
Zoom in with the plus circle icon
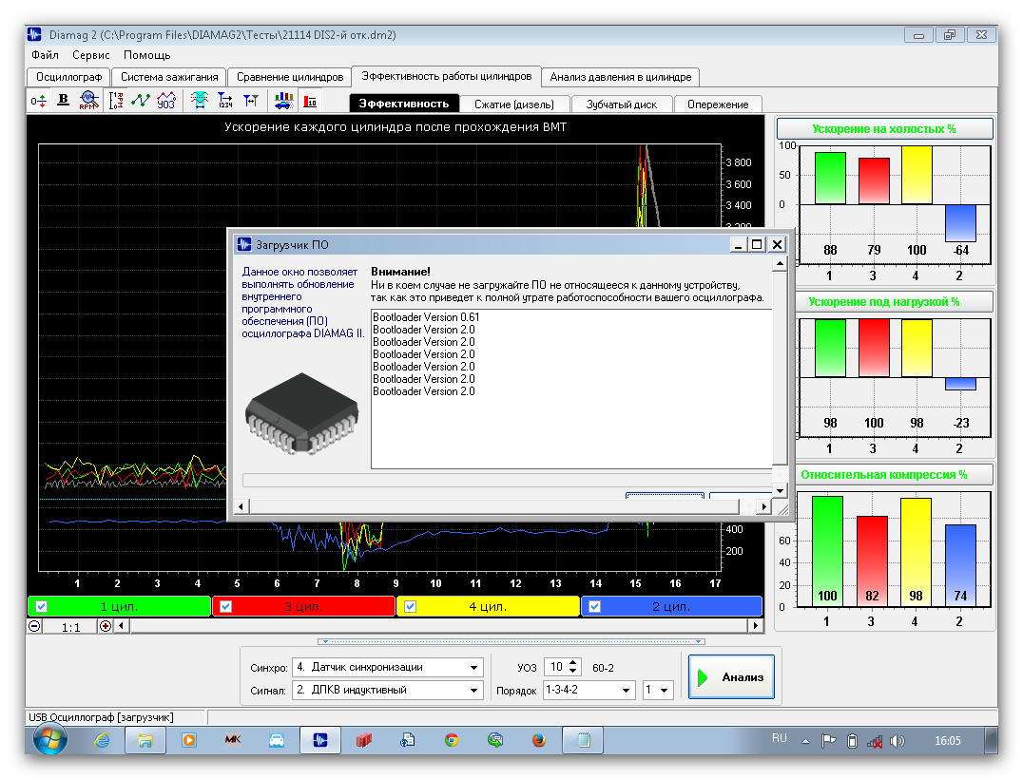105,626
